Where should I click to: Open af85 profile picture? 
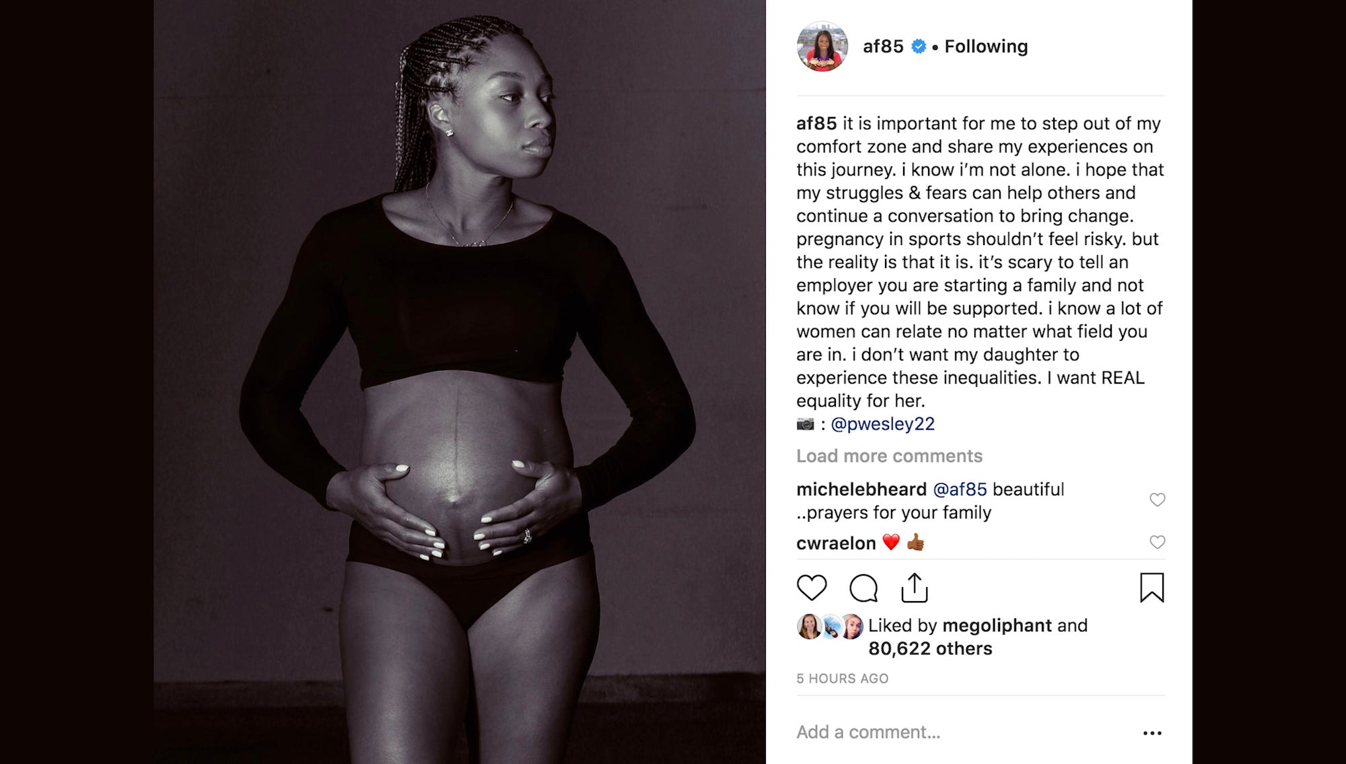pyautogui.click(x=822, y=46)
